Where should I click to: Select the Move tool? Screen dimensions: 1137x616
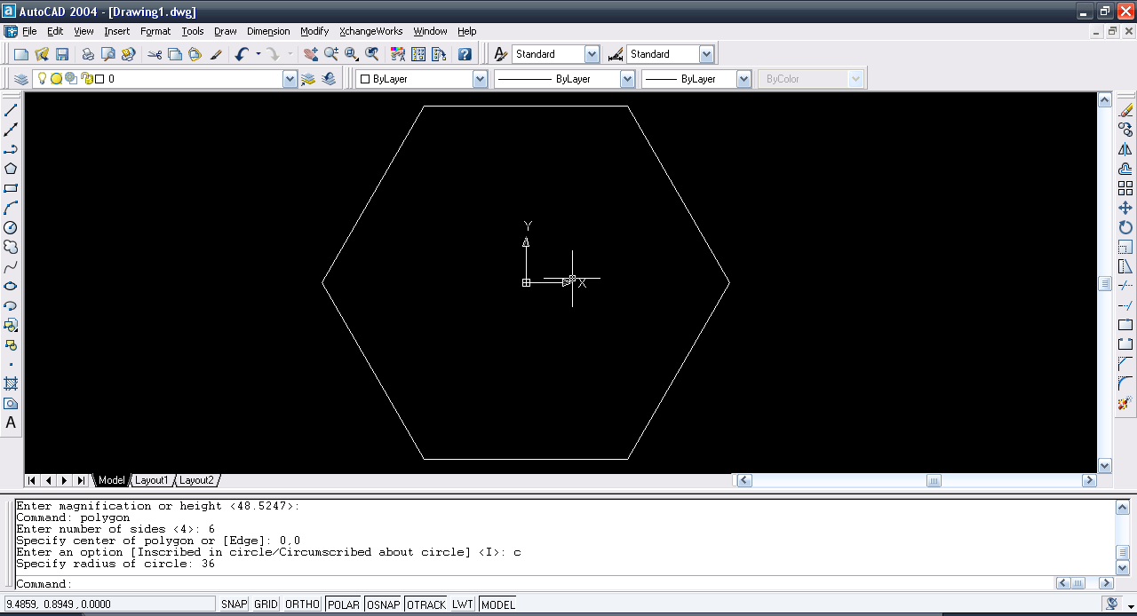click(x=1125, y=208)
